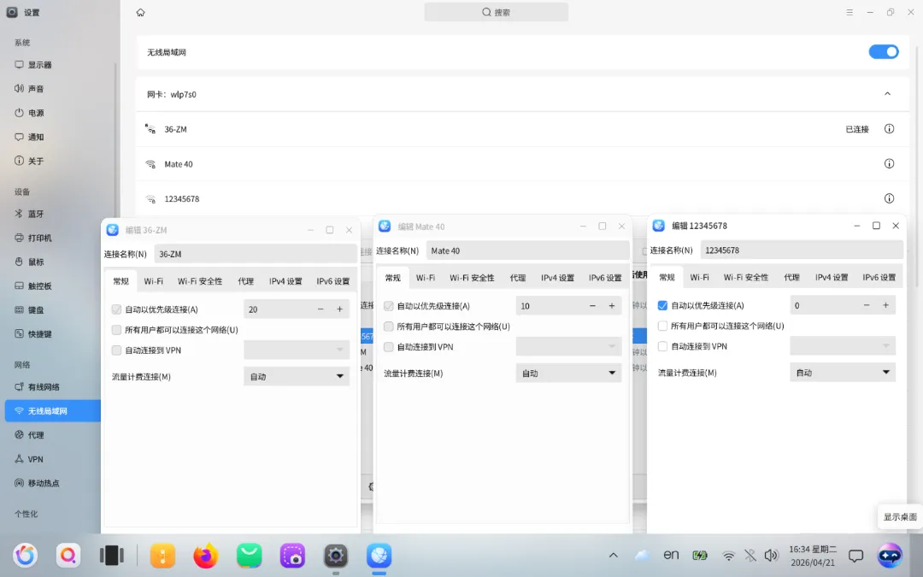Increase priority value in 12345678 window

[x=885, y=305]
